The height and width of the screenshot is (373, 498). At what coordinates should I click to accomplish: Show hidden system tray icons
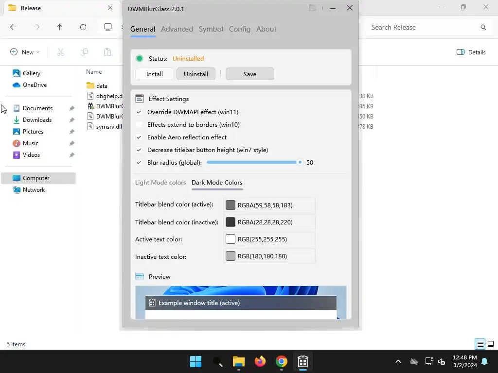tap(398, 361)
